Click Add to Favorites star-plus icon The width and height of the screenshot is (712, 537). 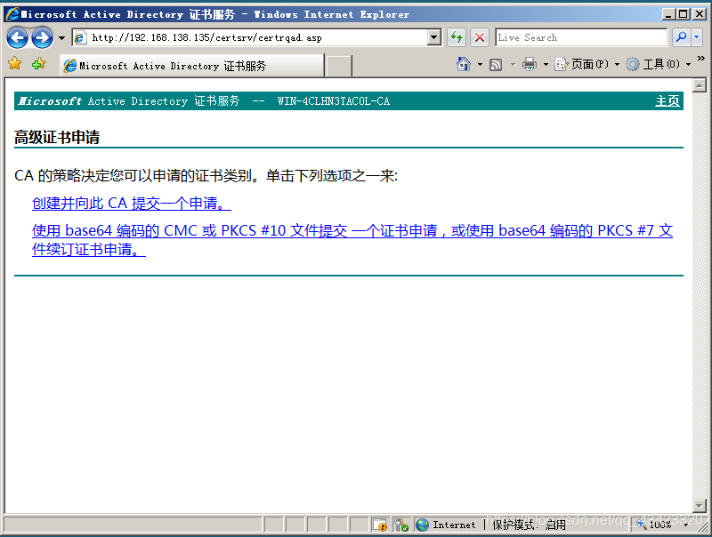point(38,63)
